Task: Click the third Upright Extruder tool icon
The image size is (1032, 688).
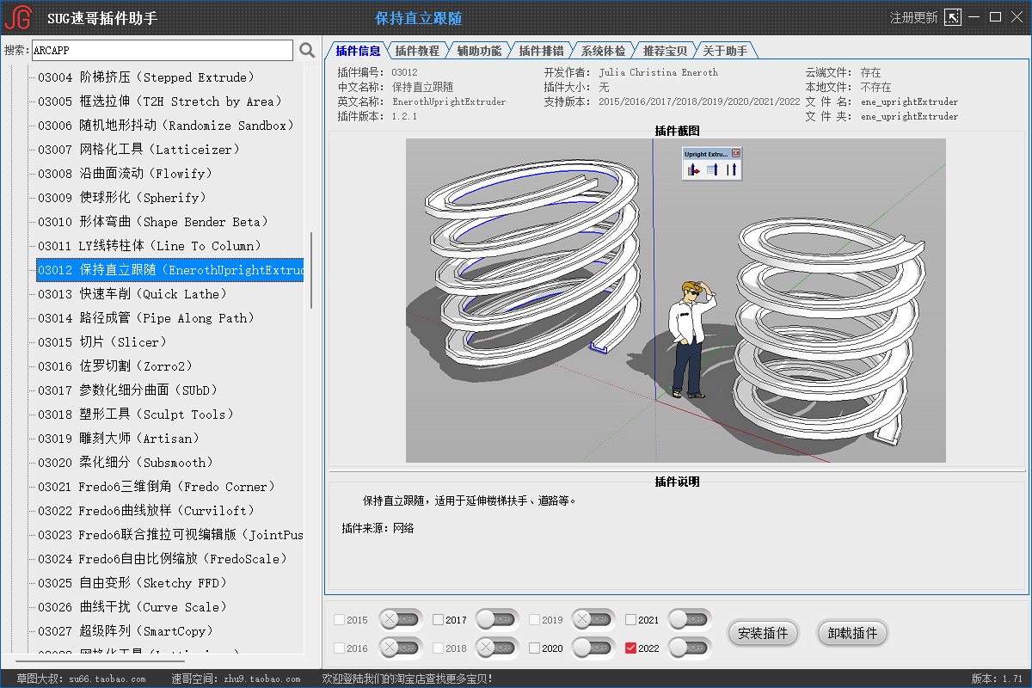Action: tap(731, 169)
